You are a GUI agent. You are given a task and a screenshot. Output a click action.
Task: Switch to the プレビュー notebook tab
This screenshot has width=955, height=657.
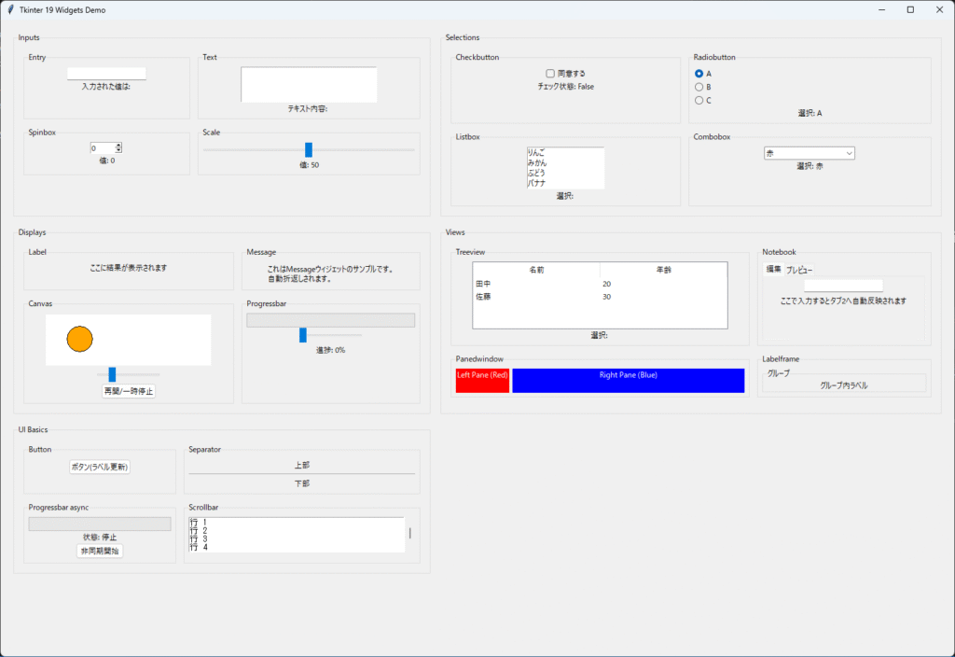point(799,270)
